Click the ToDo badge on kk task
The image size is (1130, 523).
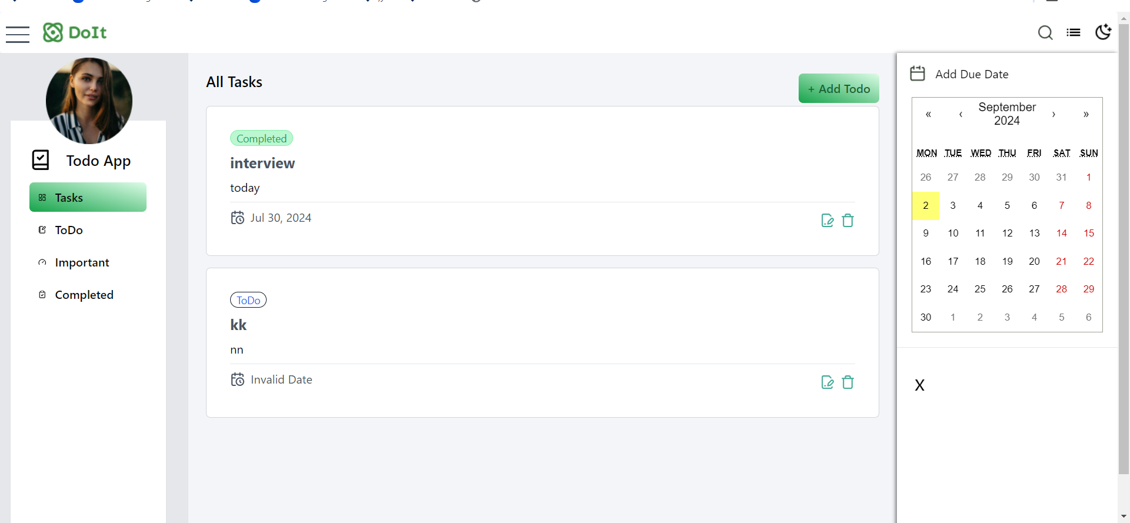248,300
